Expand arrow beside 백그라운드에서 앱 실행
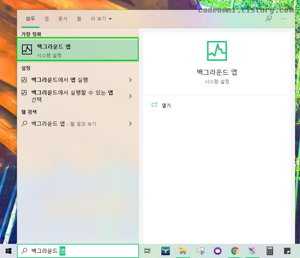300x258 pixels. click(x=130, y=80)
